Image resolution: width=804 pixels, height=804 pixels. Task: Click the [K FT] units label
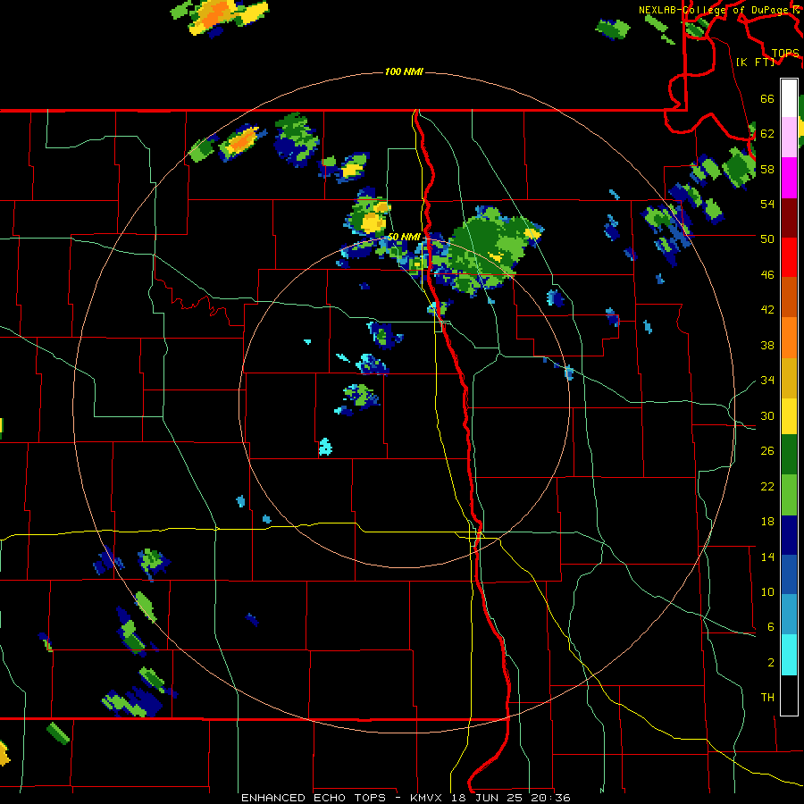click(x=755, y=62)
